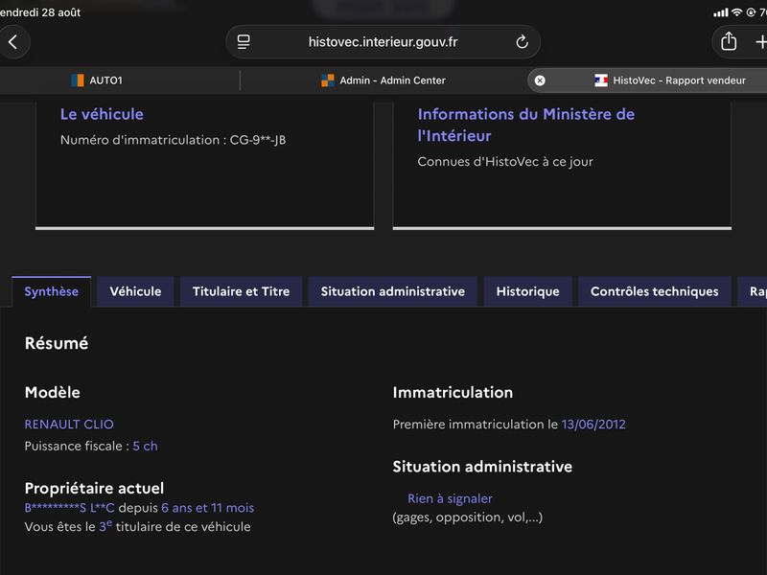Viewport: 767px width, 575px height.
Task: Open the Situation administrative tab
Action: coord(393,291)
